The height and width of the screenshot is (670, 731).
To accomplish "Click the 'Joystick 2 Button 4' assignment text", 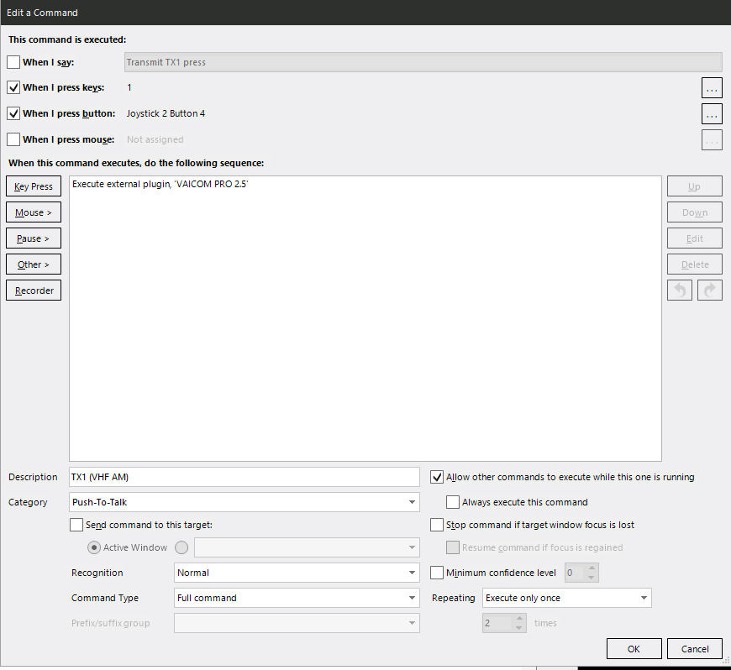I will (166, 113).
